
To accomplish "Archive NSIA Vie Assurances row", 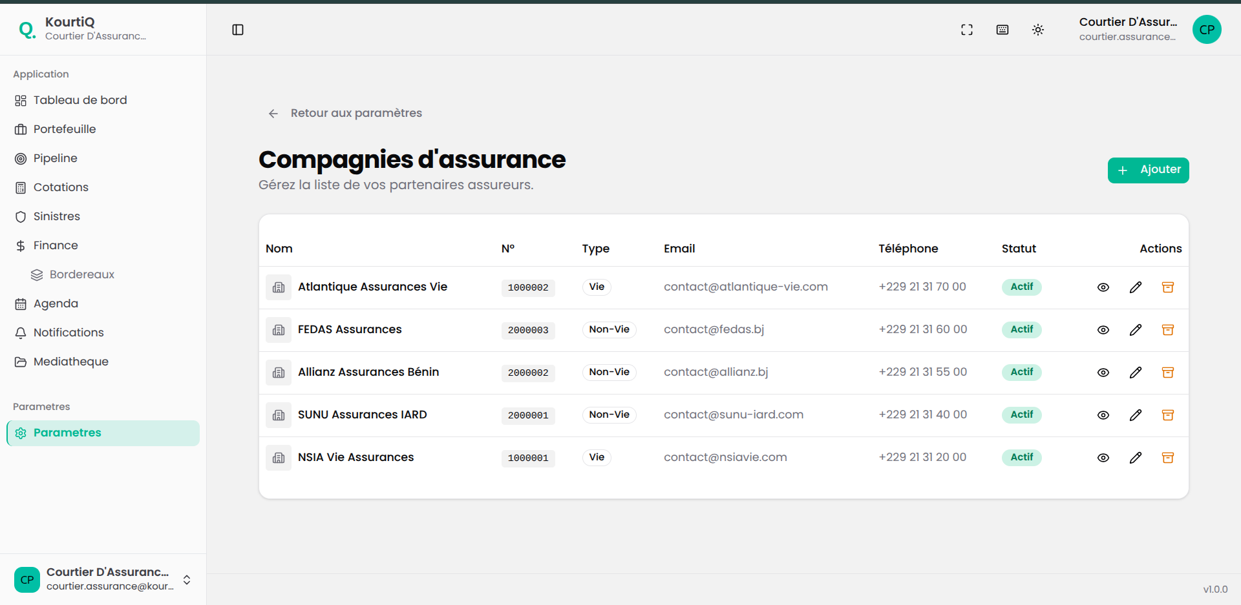I will click(x=1168, y=458).
